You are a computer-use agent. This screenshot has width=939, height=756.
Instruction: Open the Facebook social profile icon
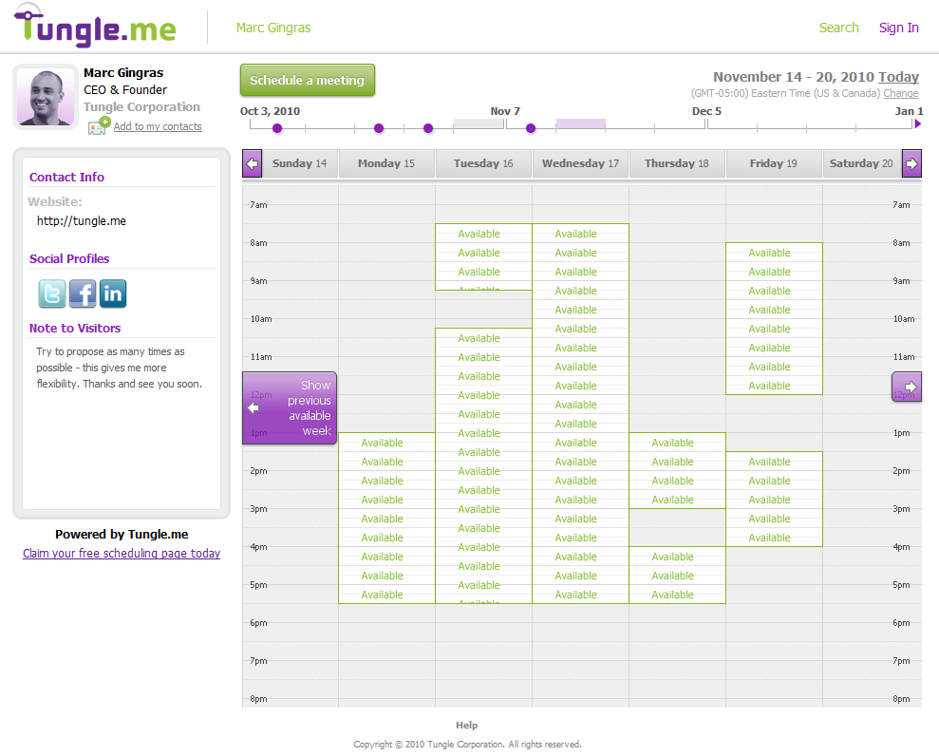pos(83,293)
